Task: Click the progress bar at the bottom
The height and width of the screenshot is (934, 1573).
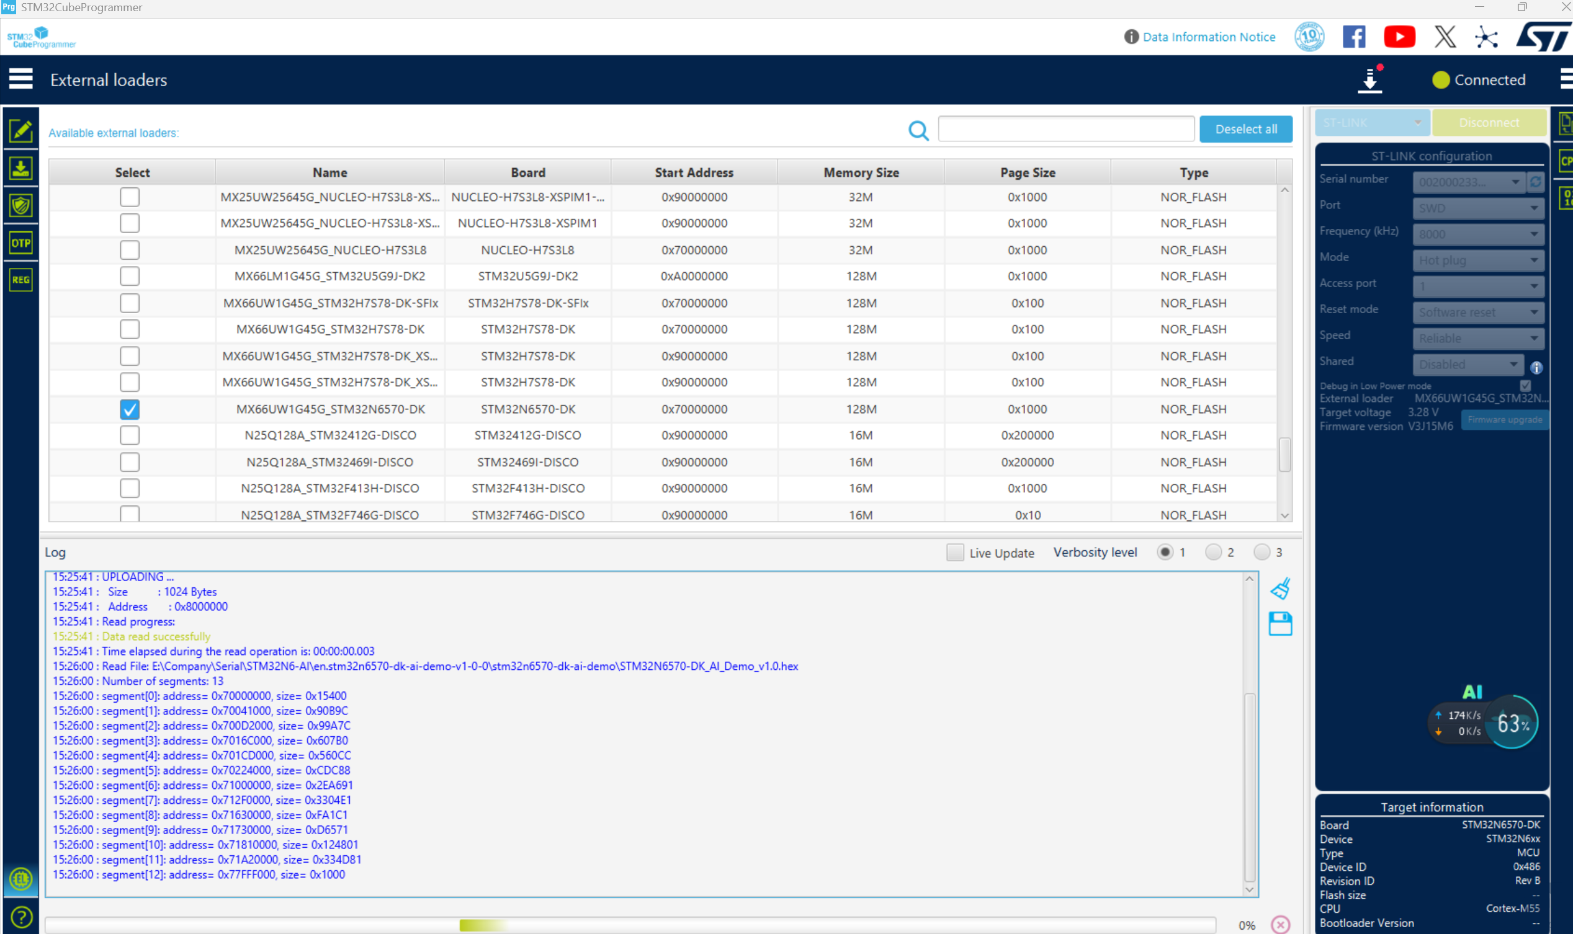Action: tap(630, 925)
